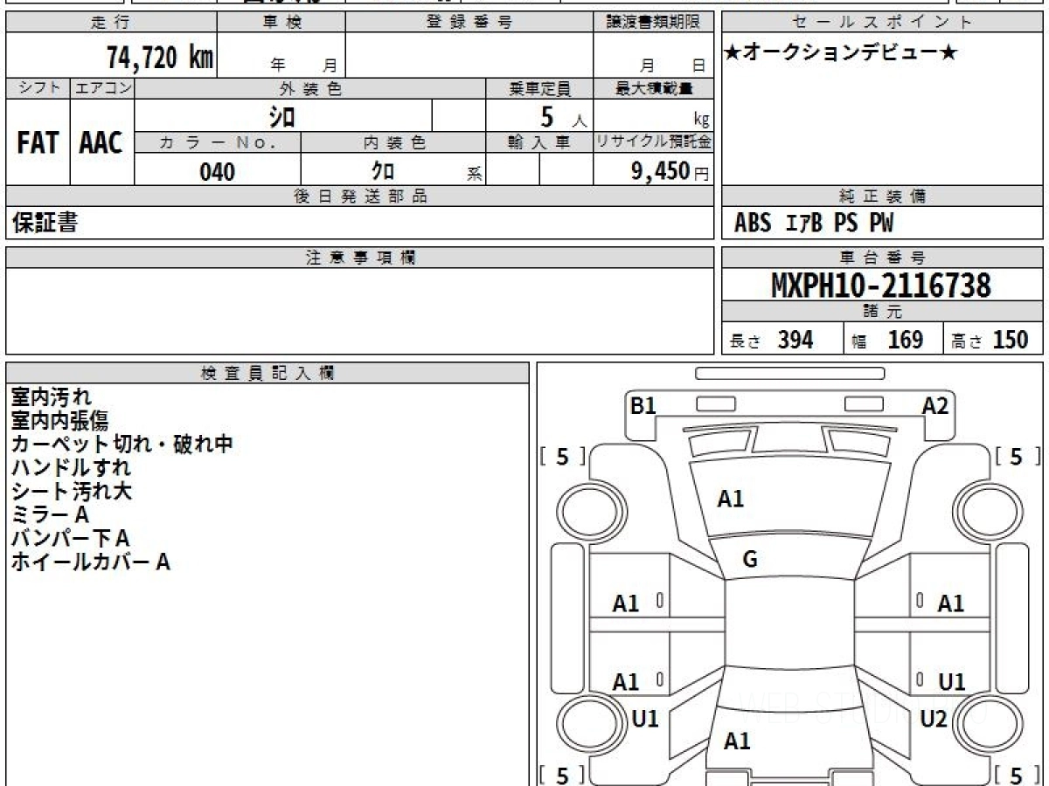Click the 9,450円 recycle deposit amount
1049x786 pixels.
tap(670, 172)
